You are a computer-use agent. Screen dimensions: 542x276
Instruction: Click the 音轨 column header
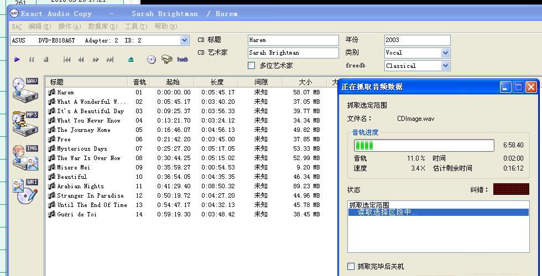click(x=139, y=82)
